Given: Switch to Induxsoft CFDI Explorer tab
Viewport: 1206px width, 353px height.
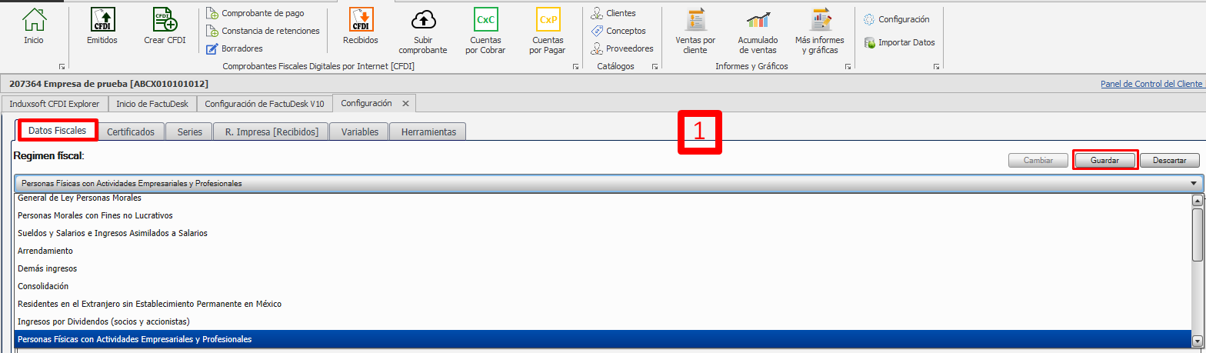Looking at the screenshot, I should click(55, 103).
